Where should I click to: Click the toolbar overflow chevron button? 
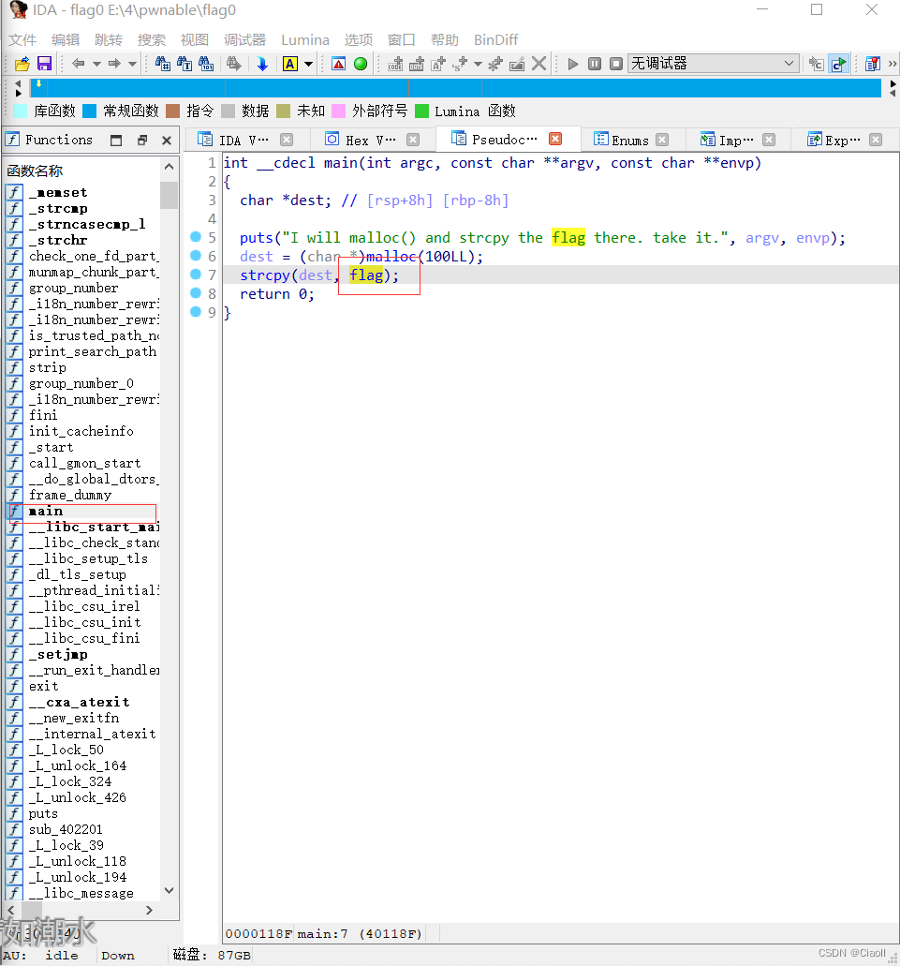click(x=894, y=63)
